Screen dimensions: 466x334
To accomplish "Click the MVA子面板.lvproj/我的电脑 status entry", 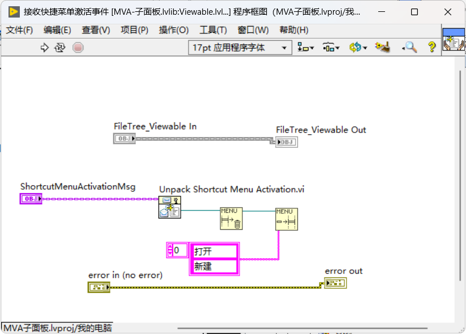I will [x=58, y=328].
